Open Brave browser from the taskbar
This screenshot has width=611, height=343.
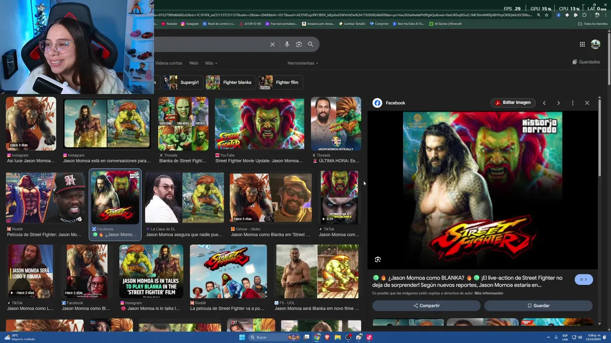click(x=327, y=337)
